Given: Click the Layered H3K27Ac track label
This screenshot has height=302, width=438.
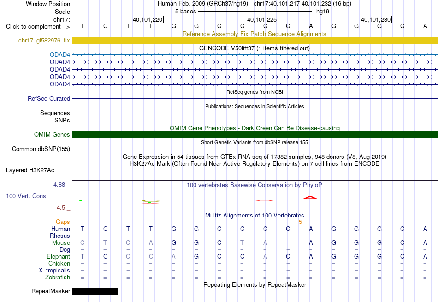Looking at the screenshot, I should [30, 170].
